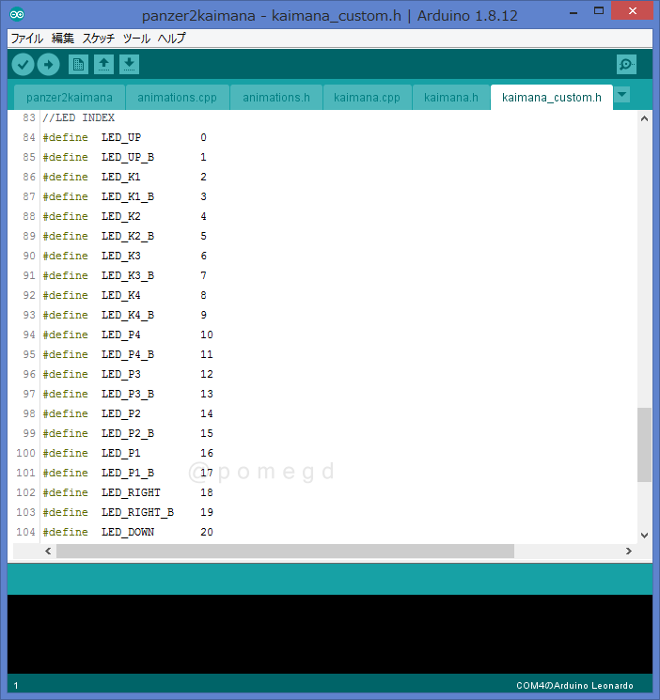The image size is (660, 700).
Task: Click the LED_P1_B identifier
Action: (x=128, y=473)
